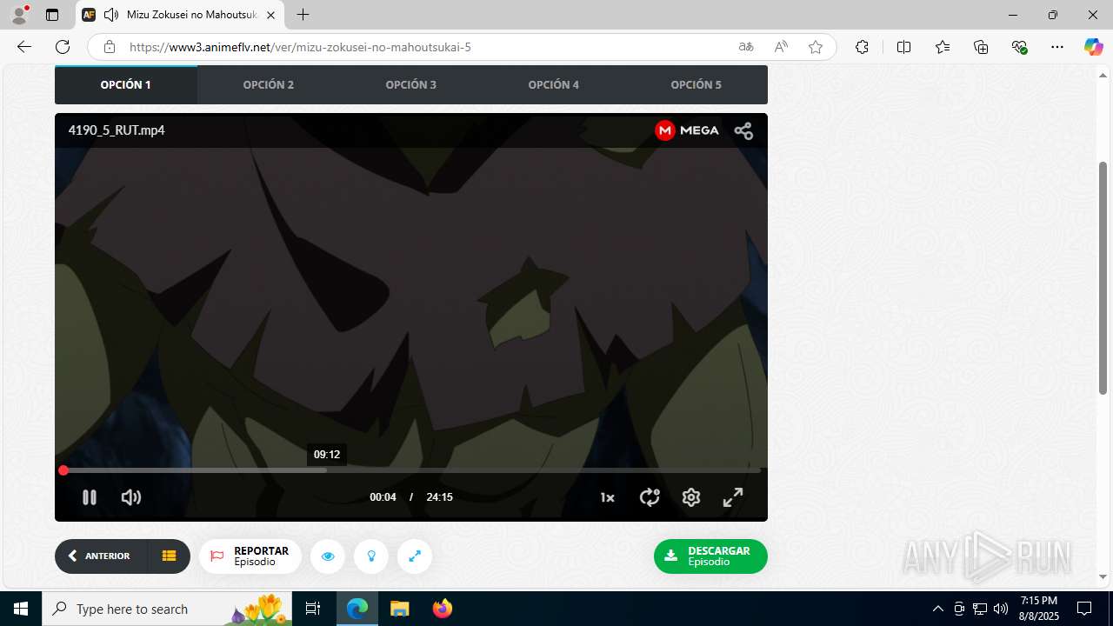Click the address bar URL

[x=300, y=47]
